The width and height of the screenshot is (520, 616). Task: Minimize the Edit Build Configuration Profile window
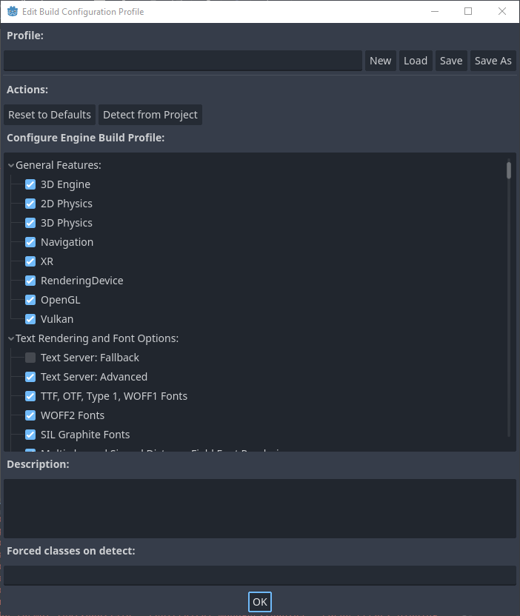(435, 11)
